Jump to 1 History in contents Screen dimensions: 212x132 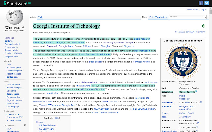click(39, 122)
